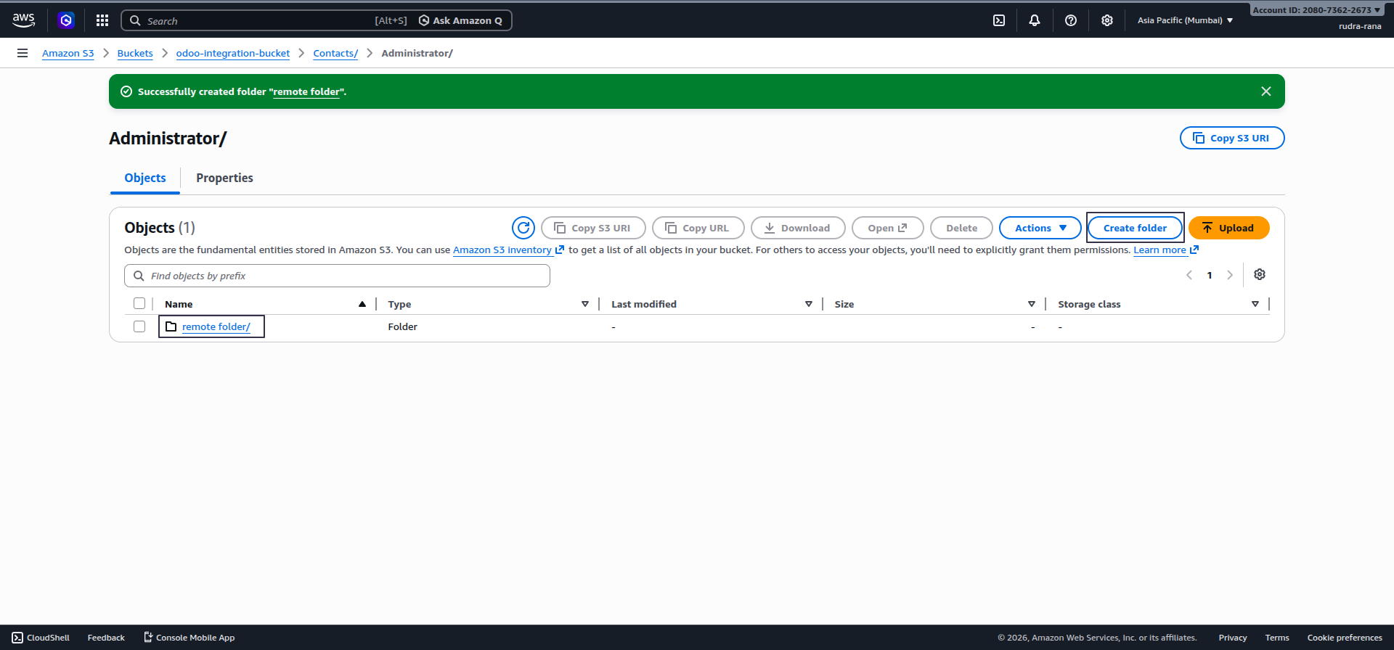Sort objects by Storage class column

pyautogui.click(x=1255, y=304)
